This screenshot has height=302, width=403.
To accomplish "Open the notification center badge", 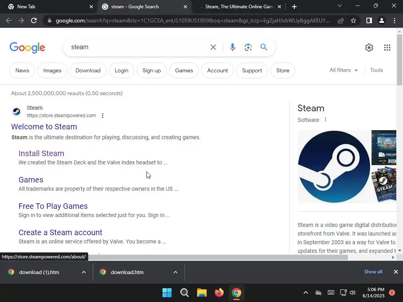I will click(x=392, y=293).
